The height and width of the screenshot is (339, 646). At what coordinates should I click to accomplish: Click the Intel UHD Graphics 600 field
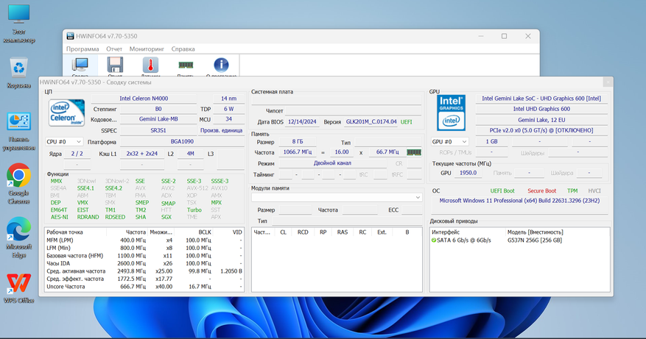[x=541, y=109]
